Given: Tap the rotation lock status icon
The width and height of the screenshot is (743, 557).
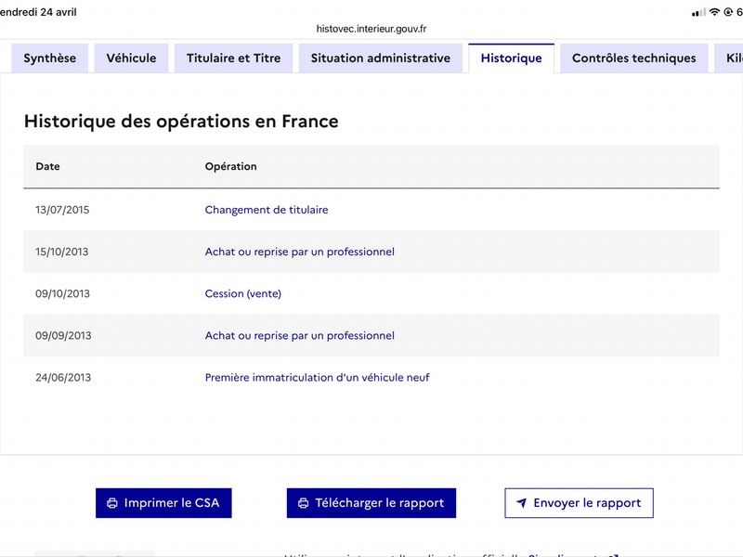Looking at the screenshot, I should pos(728,12).
